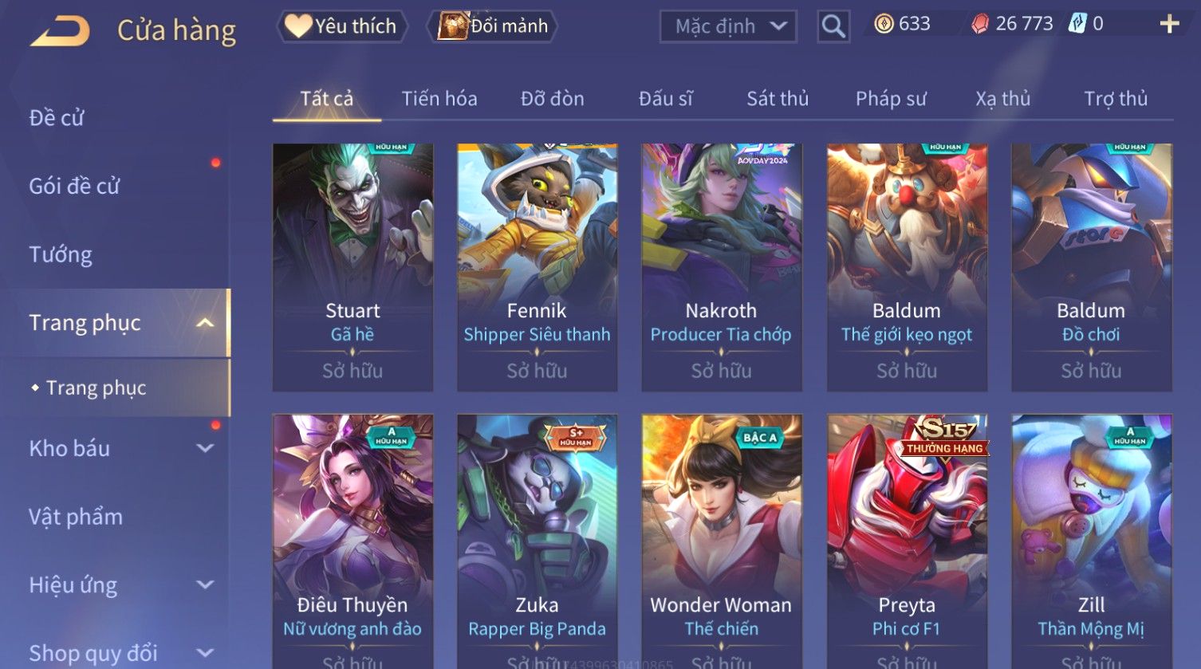Screen dimensions: 1201x669
Task: Open favorites via the heart Yêu thích
Action: [342, 26]
